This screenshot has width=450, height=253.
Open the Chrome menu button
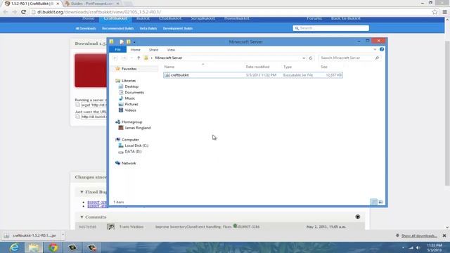pos(444,12)
